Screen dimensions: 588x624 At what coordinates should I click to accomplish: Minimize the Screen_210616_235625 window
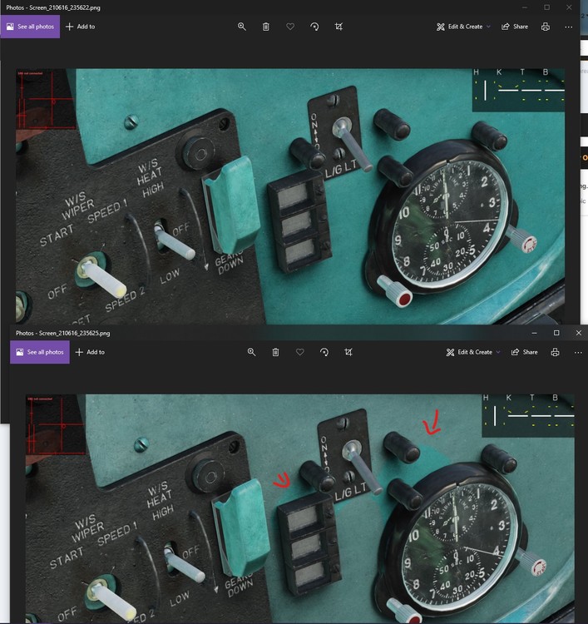click(534, 333)
